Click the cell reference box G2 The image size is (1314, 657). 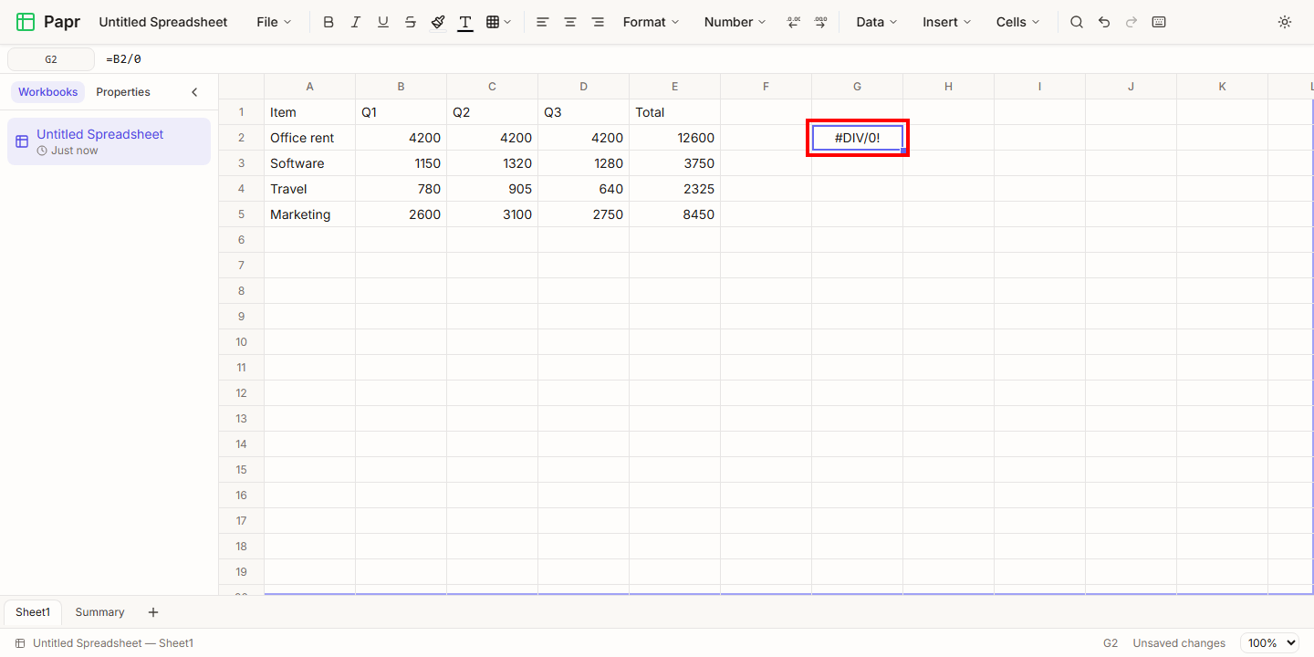point(51,59)
